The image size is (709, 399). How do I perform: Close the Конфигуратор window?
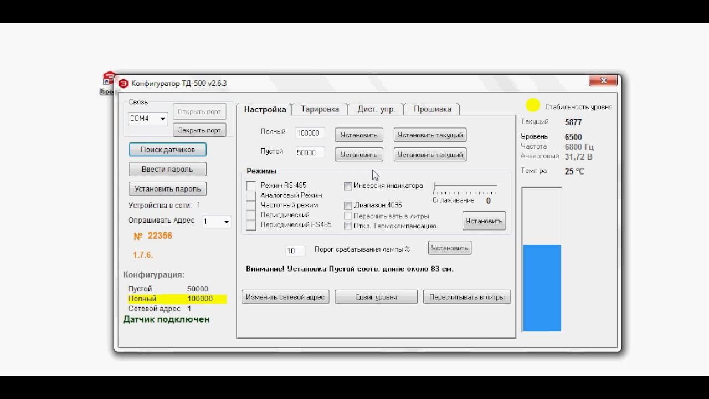[x=603, y=80]
